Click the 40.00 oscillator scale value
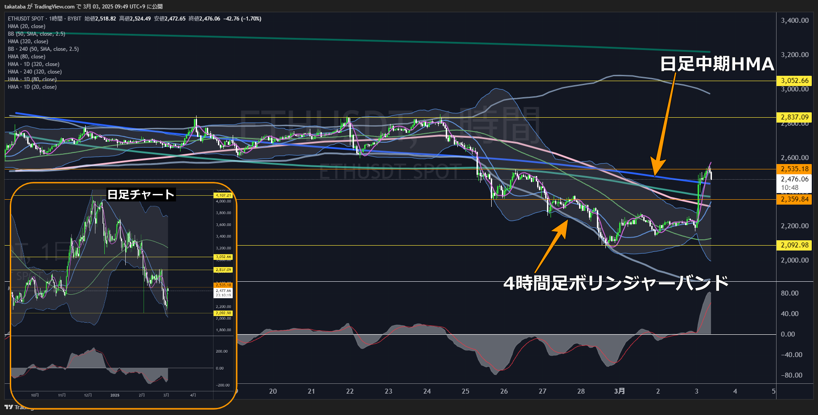This screenshot has height=415, width=818. pos(789,314)
